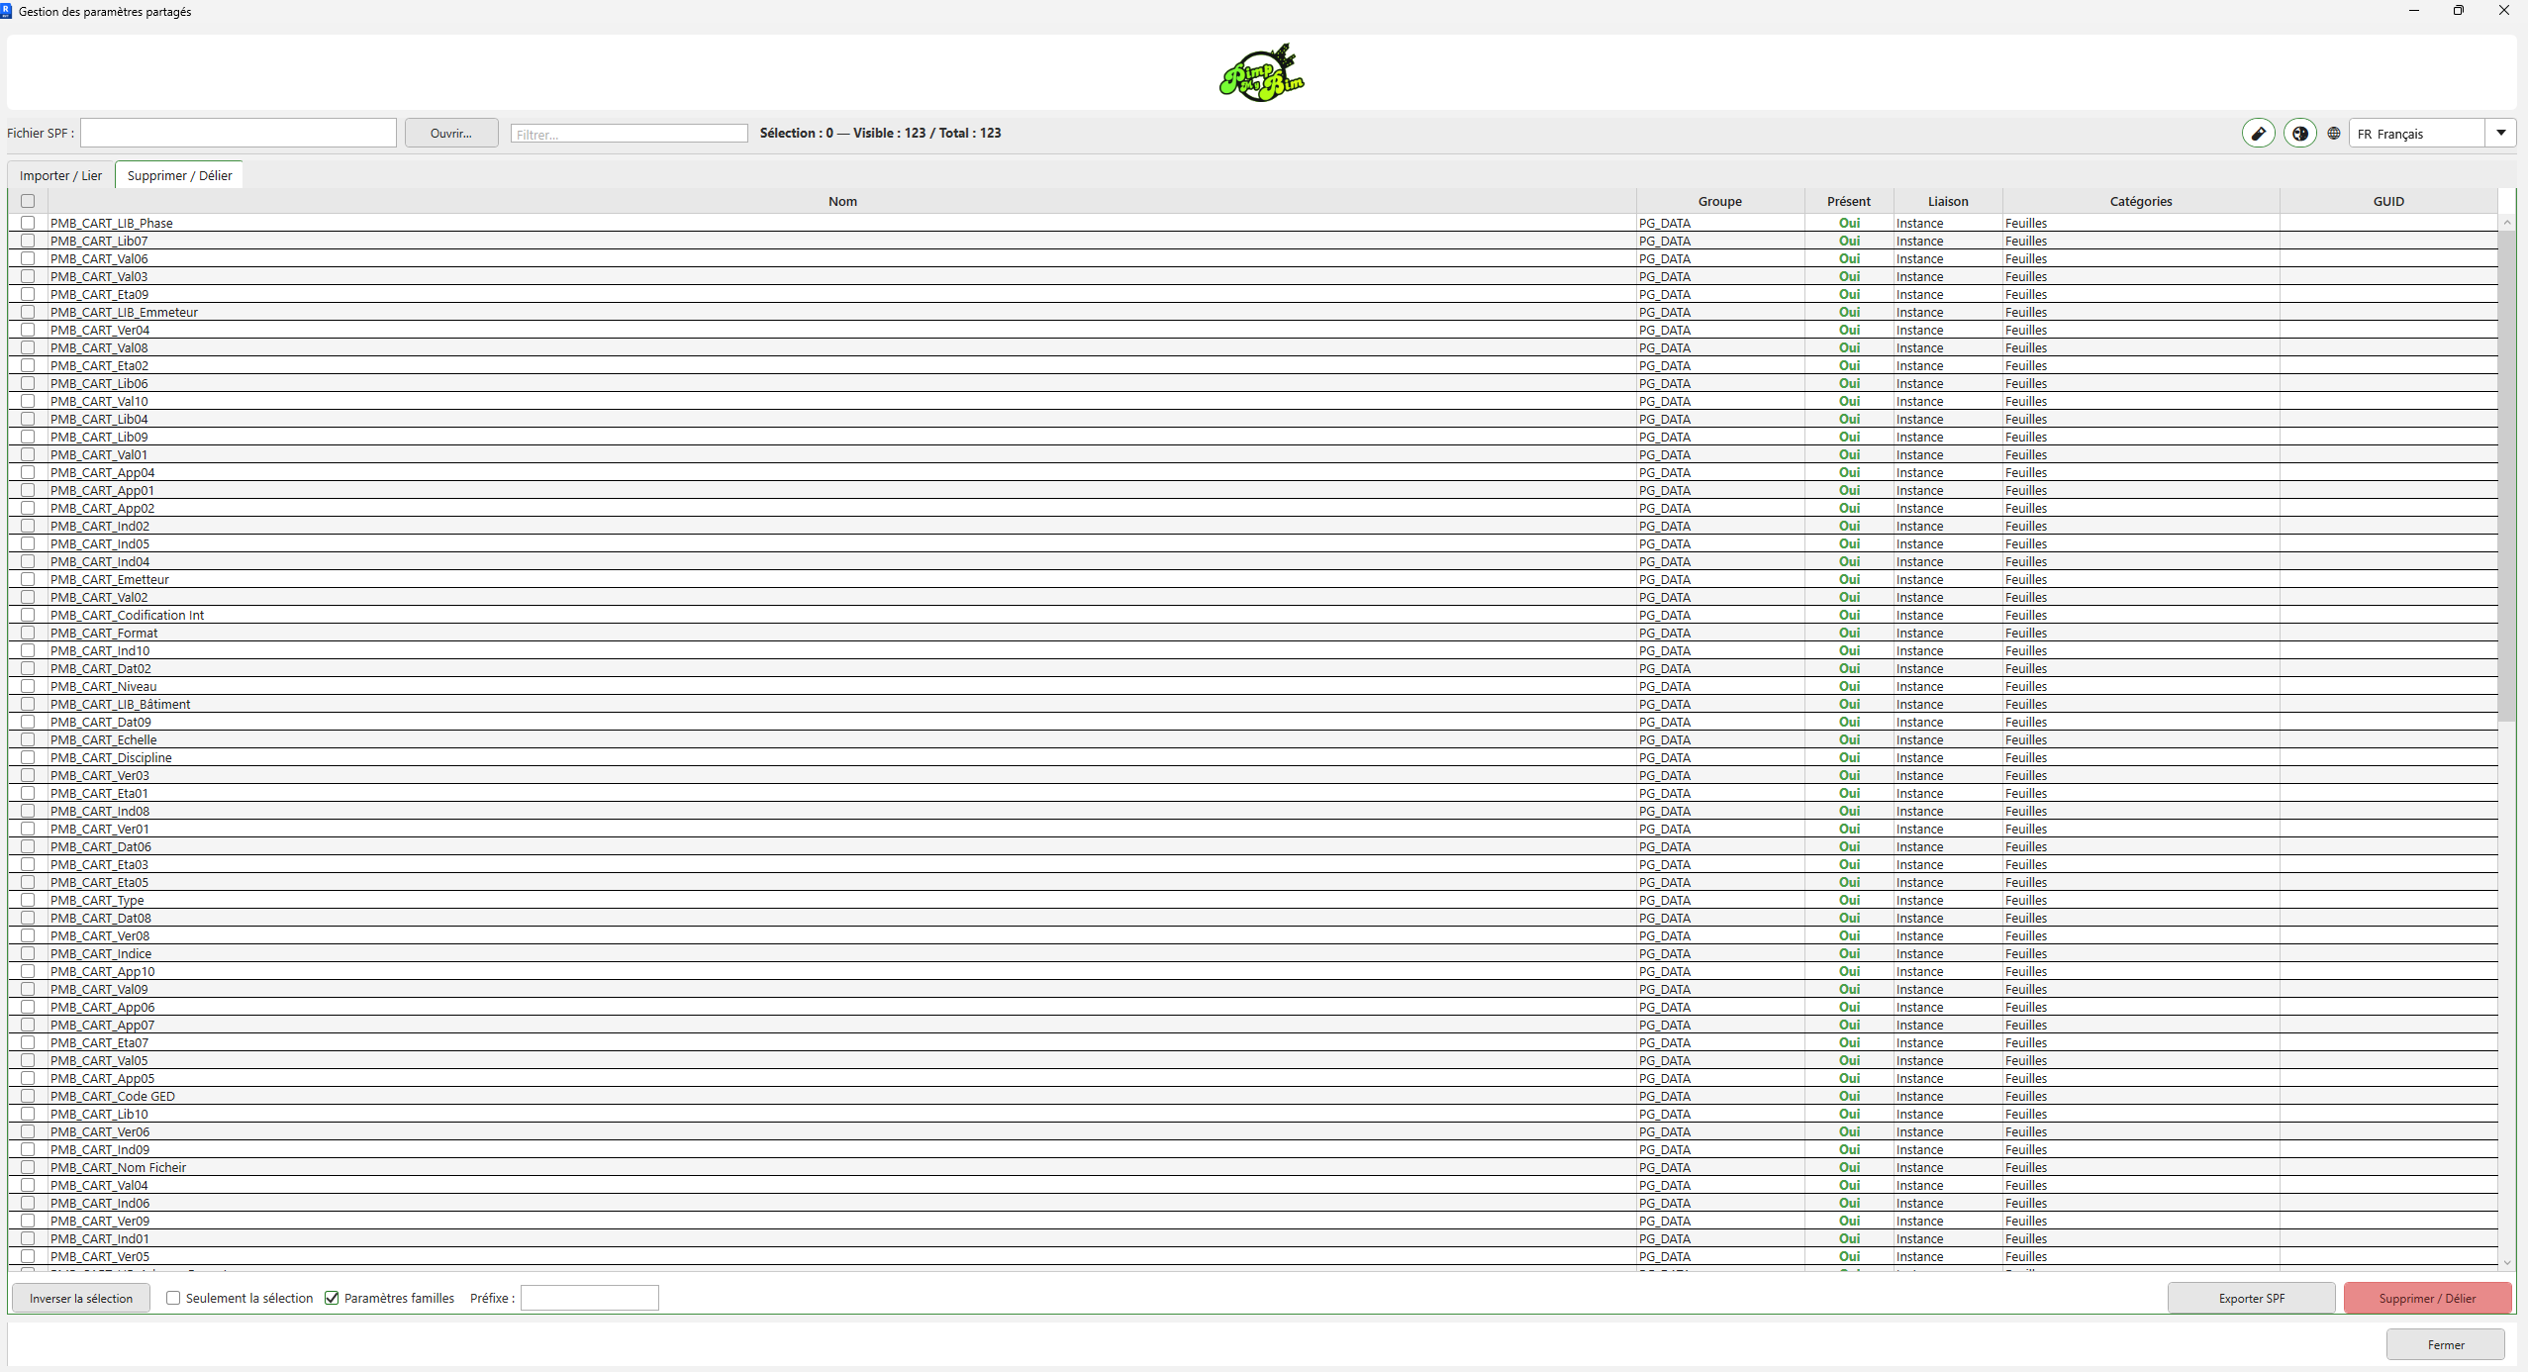The image size is (2528, 1372).
Task: Select the PMB_CART_Discipline row name
Action: click(111, 757)
